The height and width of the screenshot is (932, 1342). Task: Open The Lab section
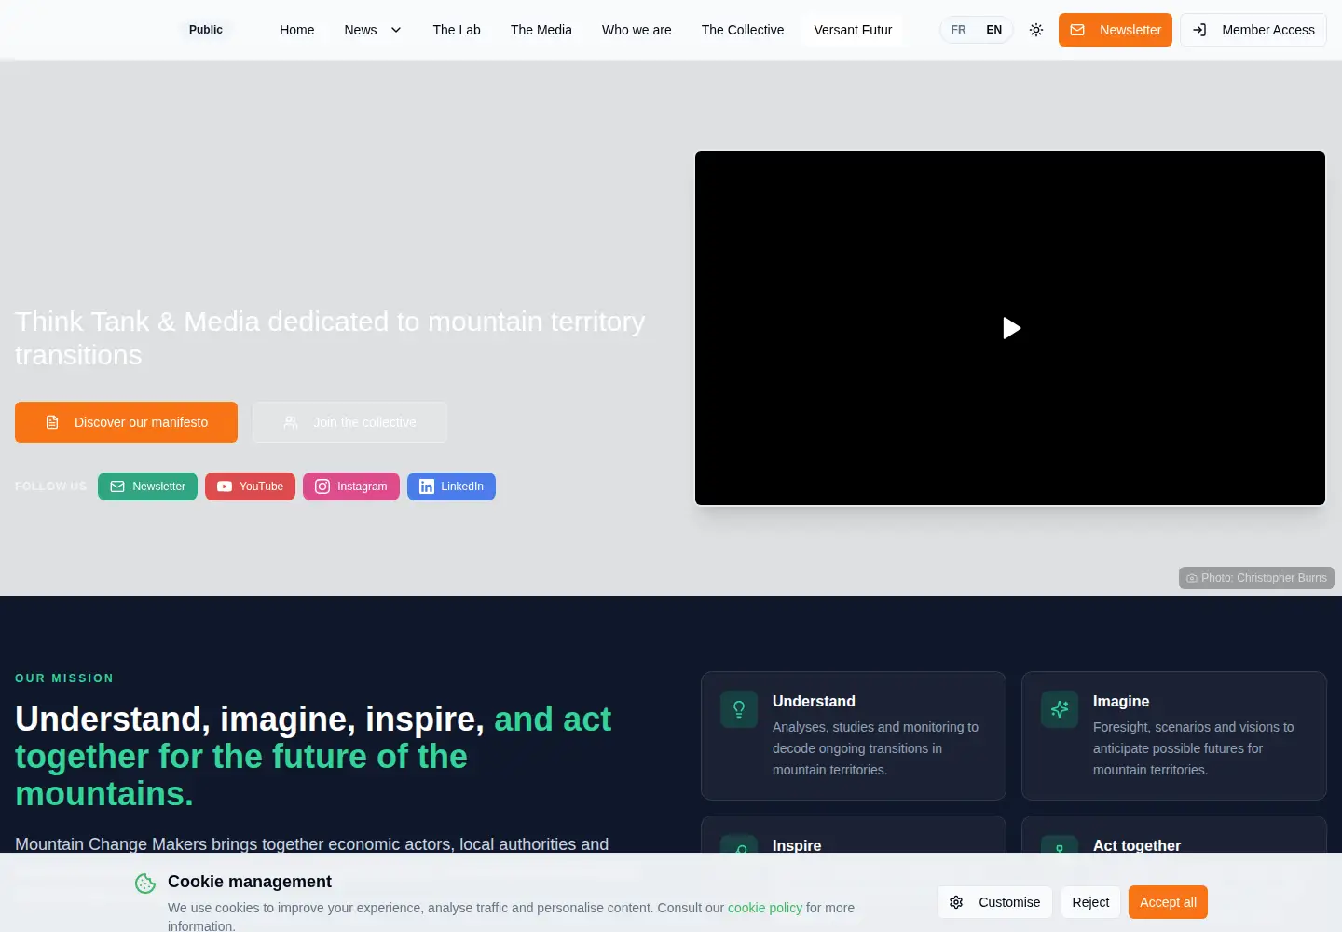(457, 30)
